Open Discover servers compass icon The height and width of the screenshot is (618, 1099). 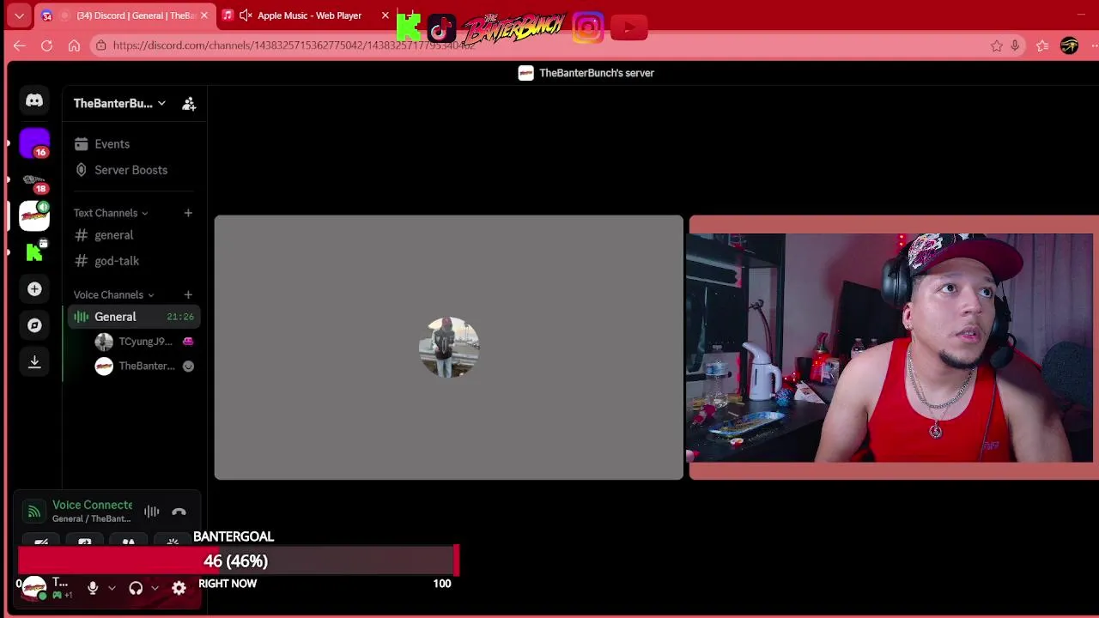[34, 325]
